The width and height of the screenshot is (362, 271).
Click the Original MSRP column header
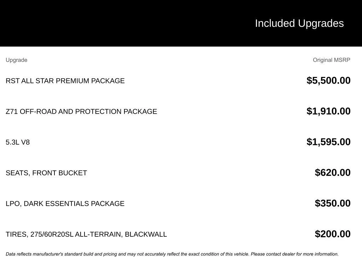tap(331, 60)
